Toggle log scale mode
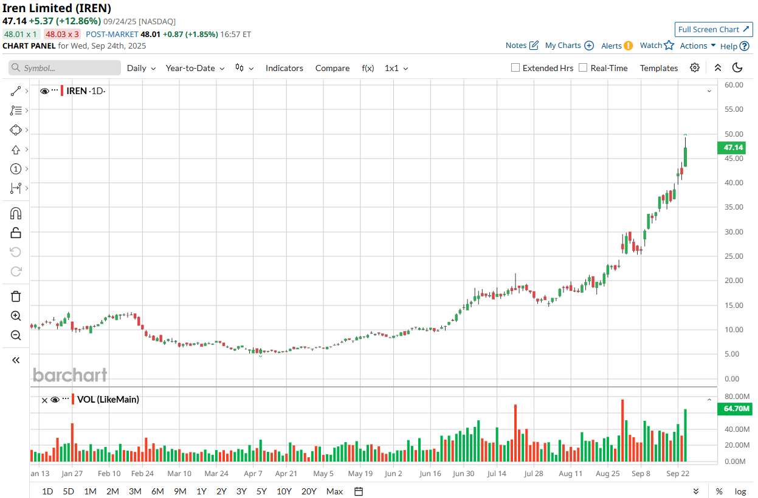758x498 pixels. pyautogui.click(x=740, y=491)
